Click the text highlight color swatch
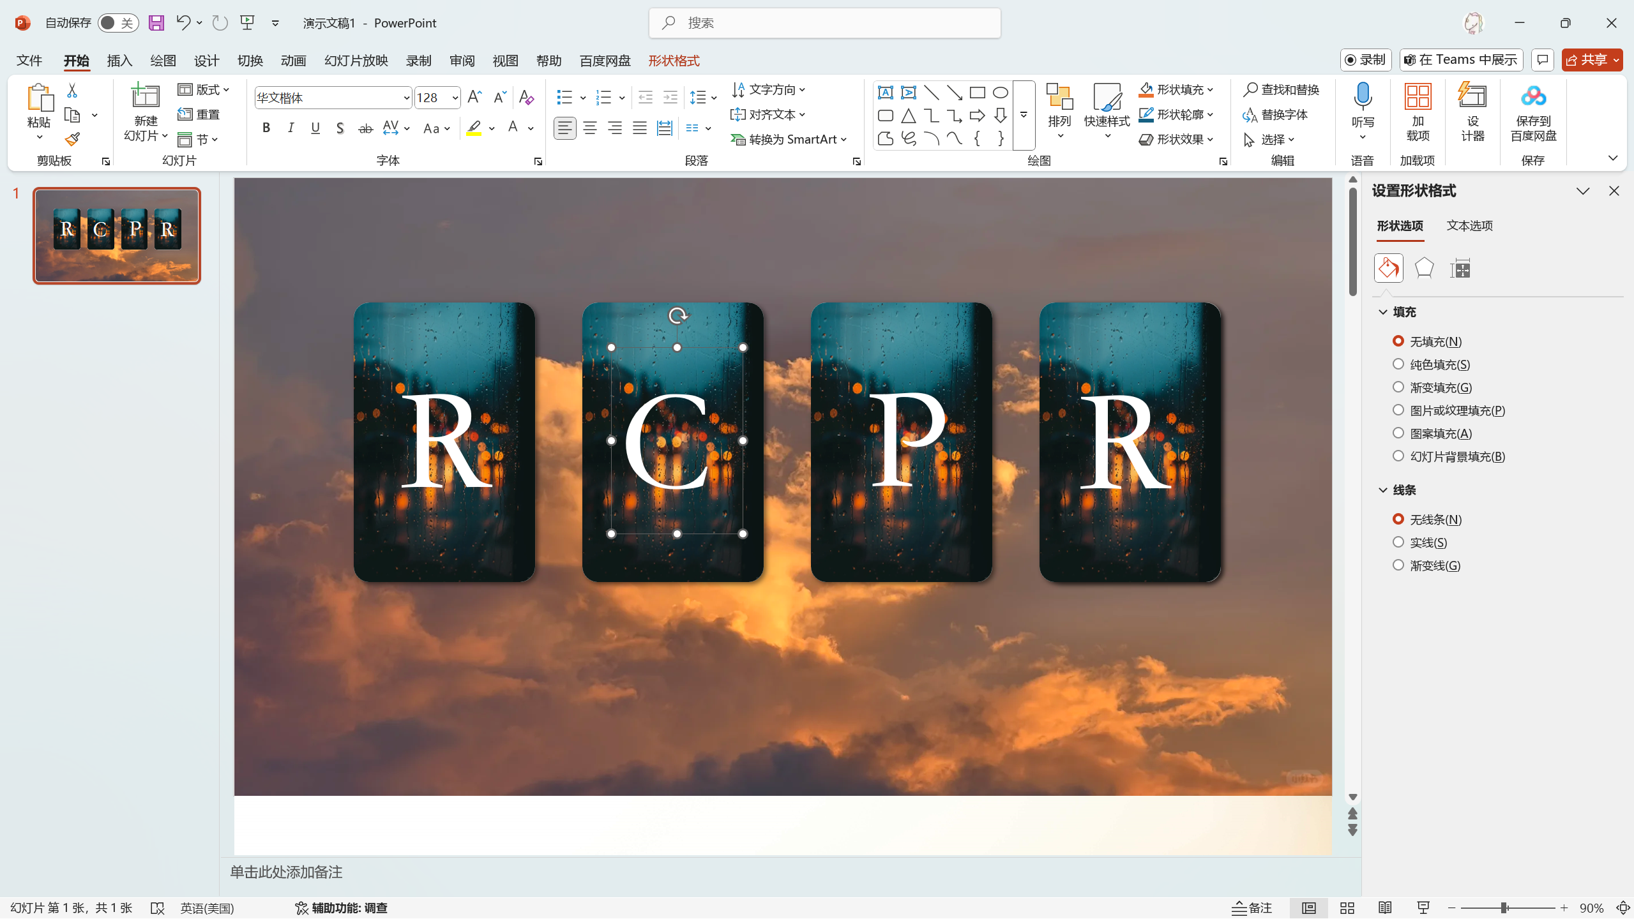 click(474, 128)
